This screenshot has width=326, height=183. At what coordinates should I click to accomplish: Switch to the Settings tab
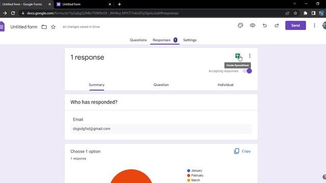[x=190, y=40]
